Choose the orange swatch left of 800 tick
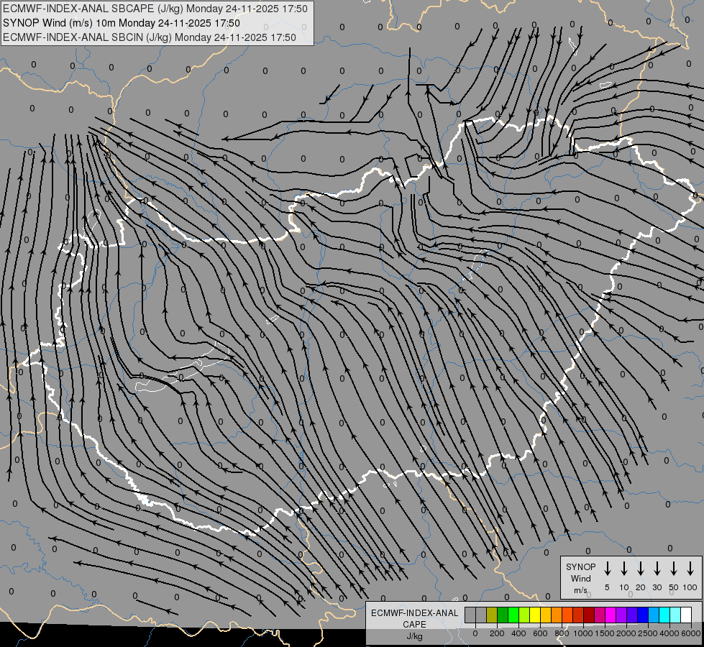 tap(557, 615)
